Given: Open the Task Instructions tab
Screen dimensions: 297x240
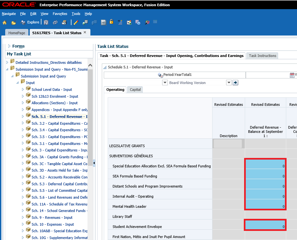Looking at the screenshot, I should pyautogui.click(x=262, y=56).
